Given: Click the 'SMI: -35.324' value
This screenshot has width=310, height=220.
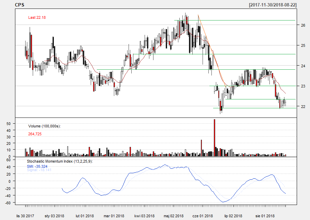Looking at the screenshot, I should pos(37,166).
